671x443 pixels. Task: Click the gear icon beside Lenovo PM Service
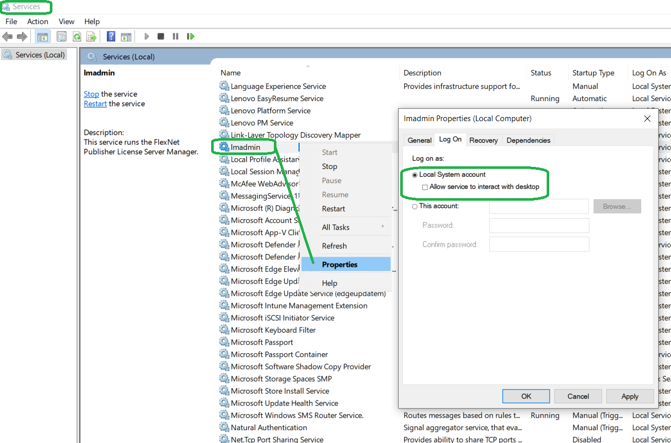(225, 123)
